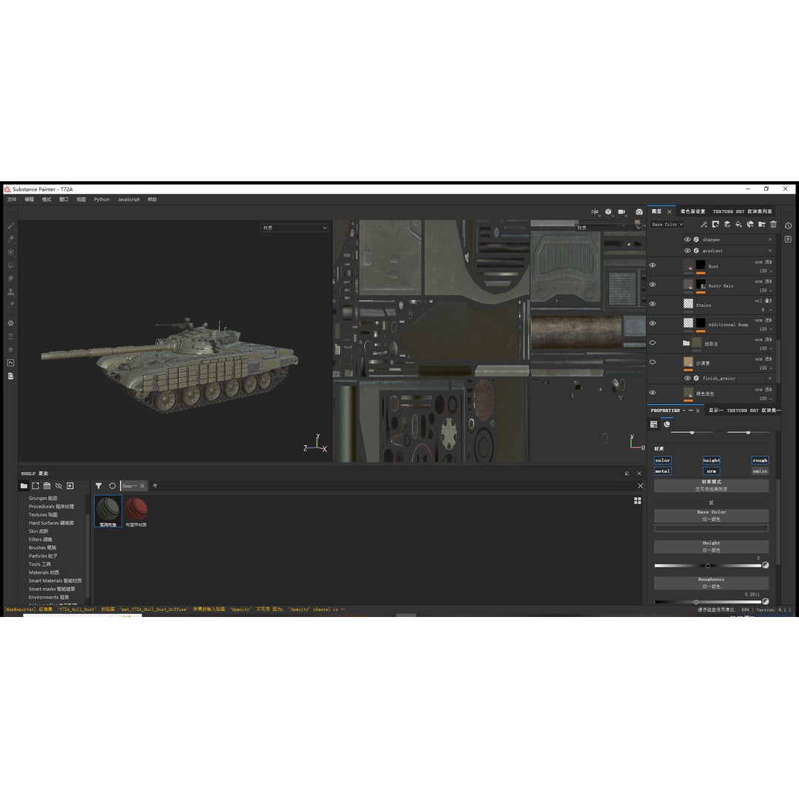Select Smart Materials shelf category
Image resolution: width=799 pixels, height=799 pixels.
point(55,581)
